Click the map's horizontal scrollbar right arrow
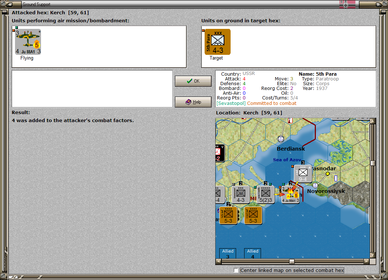Viewport: 388px width, 280px height. [367, 261]
